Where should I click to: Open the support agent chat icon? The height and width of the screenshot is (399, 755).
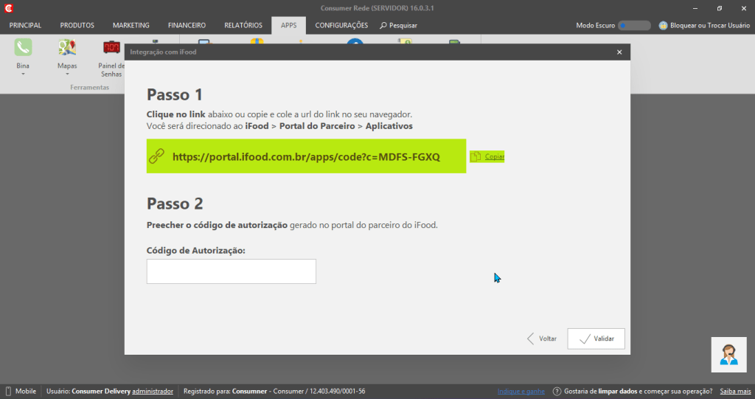click(729, 355)
